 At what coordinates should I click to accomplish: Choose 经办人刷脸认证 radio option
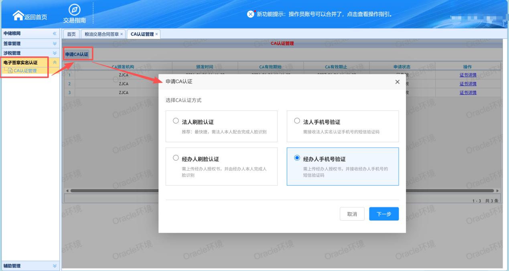tap(176, 158)
